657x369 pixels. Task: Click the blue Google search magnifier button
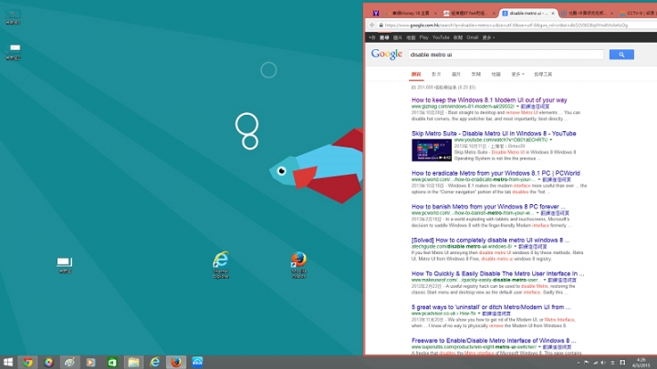621,55
